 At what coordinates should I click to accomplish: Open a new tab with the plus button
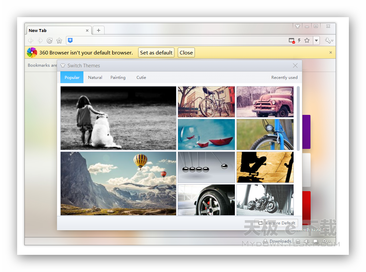(98, 30)
